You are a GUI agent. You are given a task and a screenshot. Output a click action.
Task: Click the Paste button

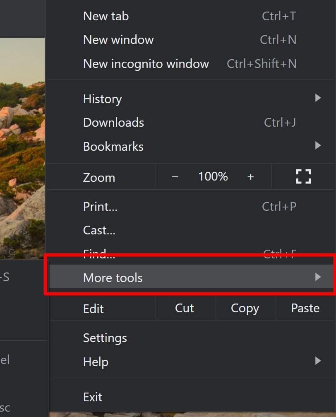pos(305,308)
